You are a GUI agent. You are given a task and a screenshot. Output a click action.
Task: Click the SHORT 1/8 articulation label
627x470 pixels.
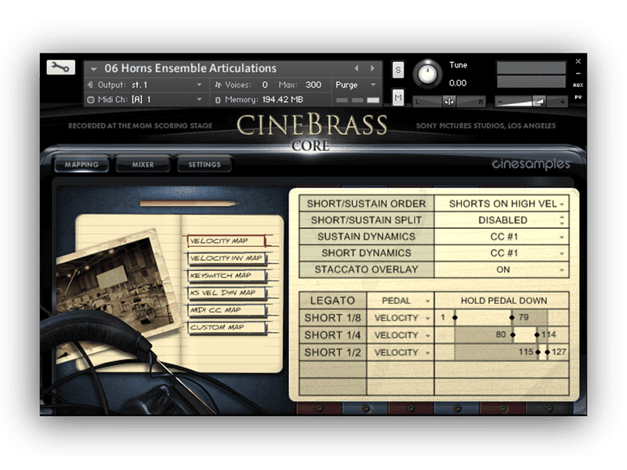(332, 318)
